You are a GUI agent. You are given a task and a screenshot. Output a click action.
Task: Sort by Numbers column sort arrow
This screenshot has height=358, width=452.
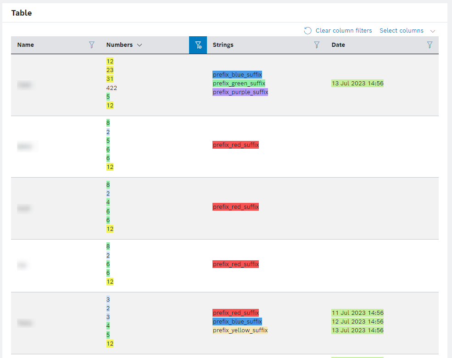click(x=140, y=45)
